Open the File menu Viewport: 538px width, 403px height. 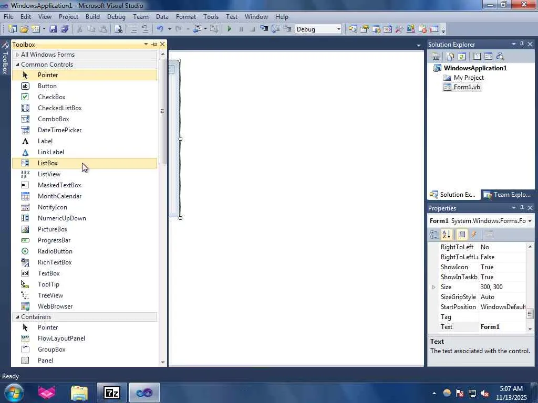(x=8, y=16)
